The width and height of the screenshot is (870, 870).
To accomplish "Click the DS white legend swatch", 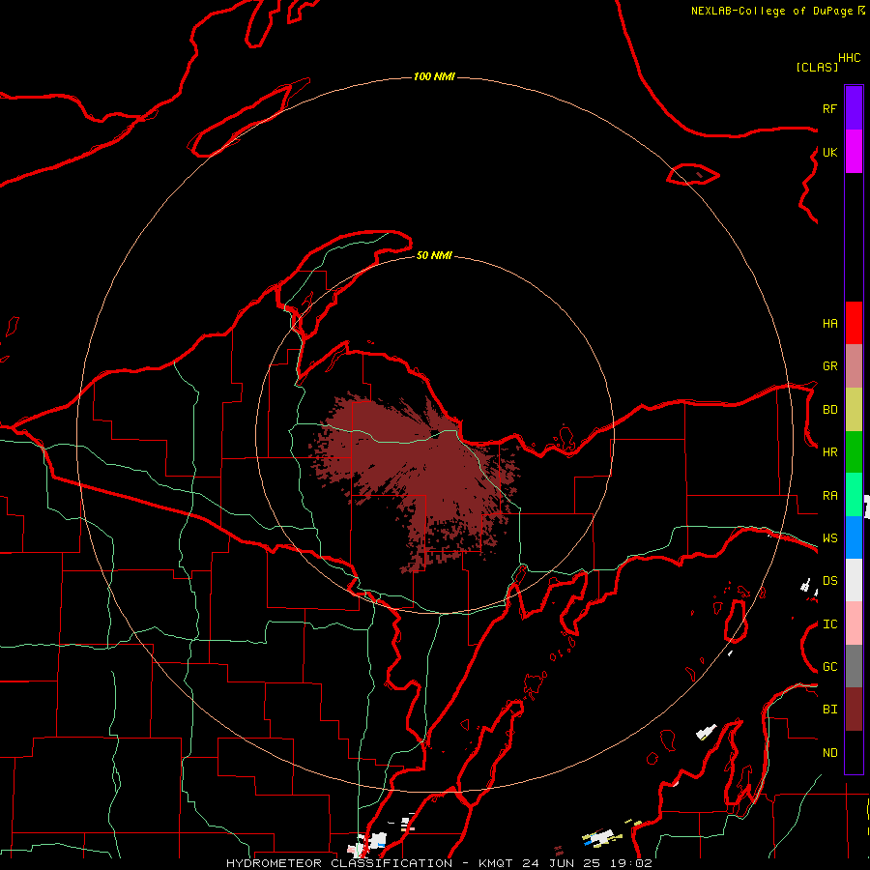I will point(854,580).
